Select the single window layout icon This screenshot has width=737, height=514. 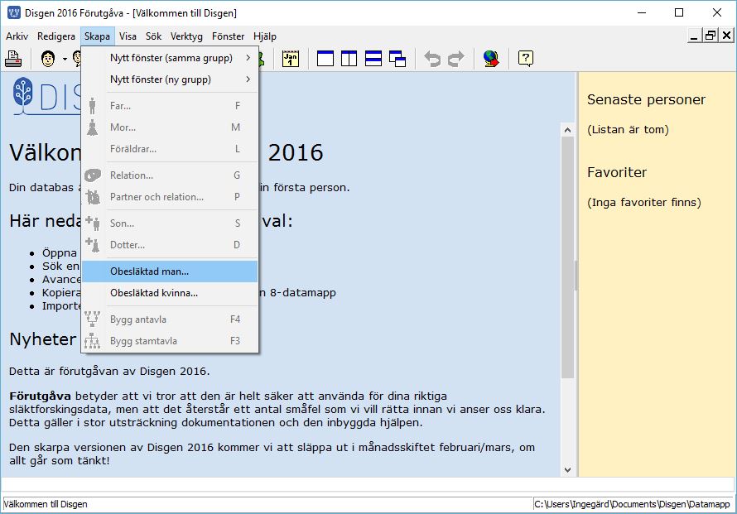point(325,59)
